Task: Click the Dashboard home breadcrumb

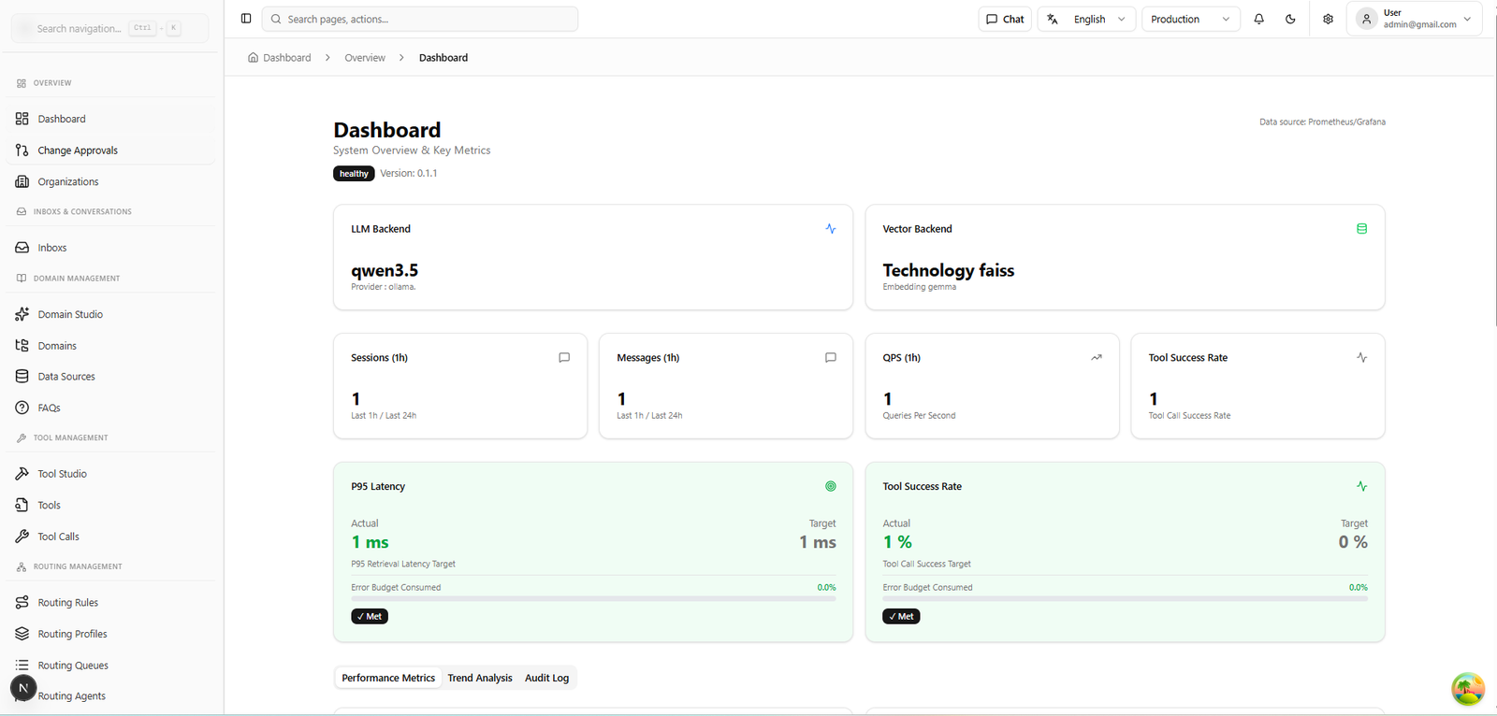Action: coord(279,58)
